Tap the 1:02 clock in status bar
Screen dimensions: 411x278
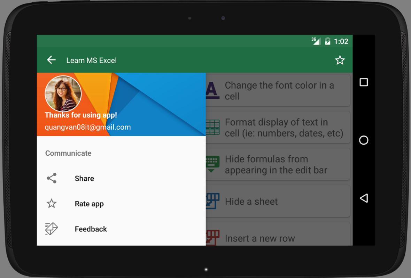coord(341,41)
